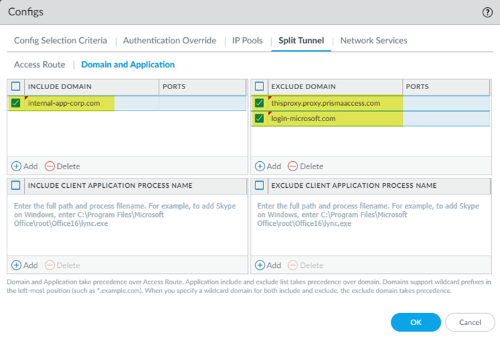500x341 pixels.
Task: Click the help question mark icon
Action: click(487, 12)
